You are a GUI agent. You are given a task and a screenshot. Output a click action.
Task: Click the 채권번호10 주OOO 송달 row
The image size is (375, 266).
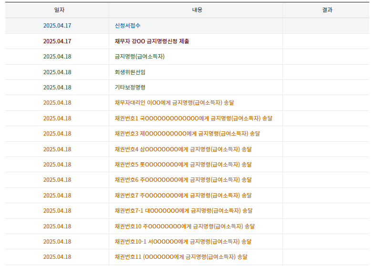[187, 226]
